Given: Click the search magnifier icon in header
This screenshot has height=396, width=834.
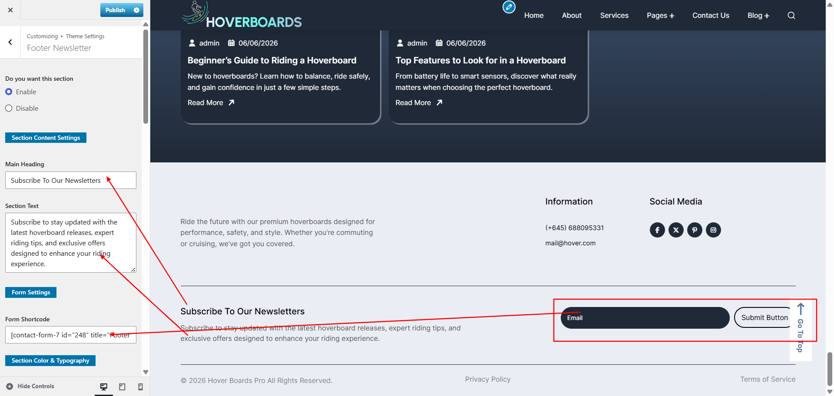Looking at the screenshot, I should [791, 15].
